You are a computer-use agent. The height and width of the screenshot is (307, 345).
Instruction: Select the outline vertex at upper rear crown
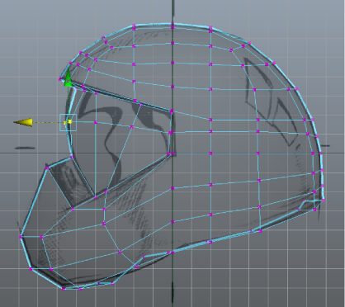[274, 64]
